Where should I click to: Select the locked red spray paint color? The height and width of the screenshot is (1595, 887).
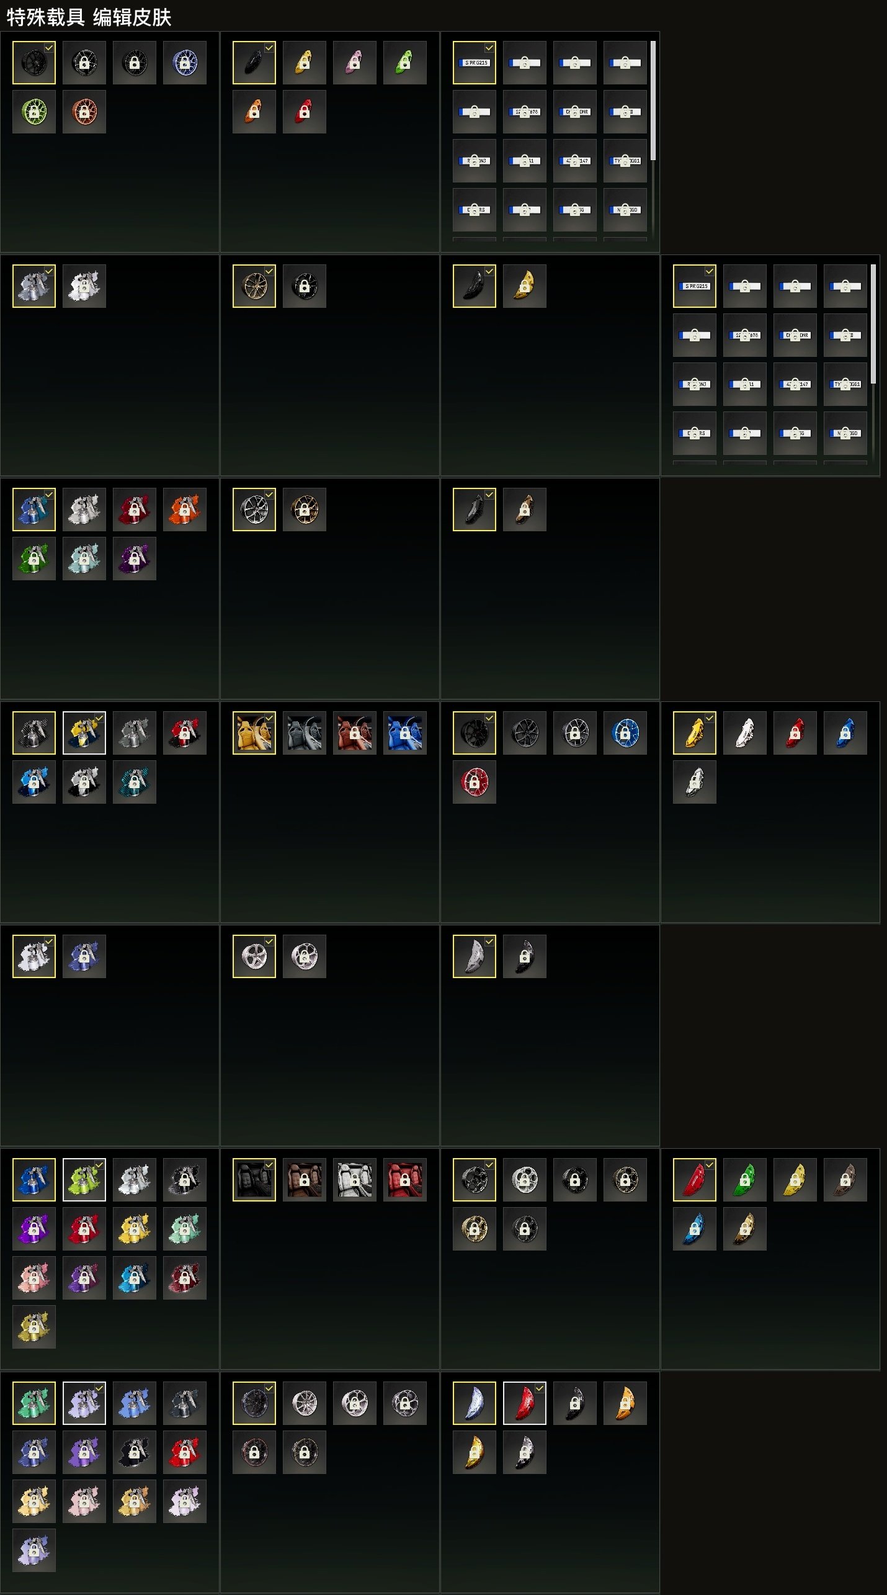click(135, 510)
